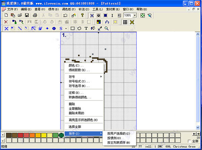Select the blue French knot circle tool
This screenshot has height=150, width=202.
click(54, 28)
